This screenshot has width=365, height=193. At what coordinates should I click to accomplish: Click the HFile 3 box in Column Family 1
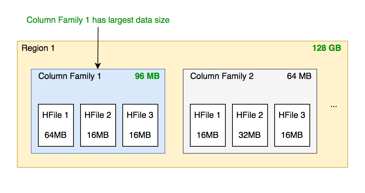[x=140, y=125]
